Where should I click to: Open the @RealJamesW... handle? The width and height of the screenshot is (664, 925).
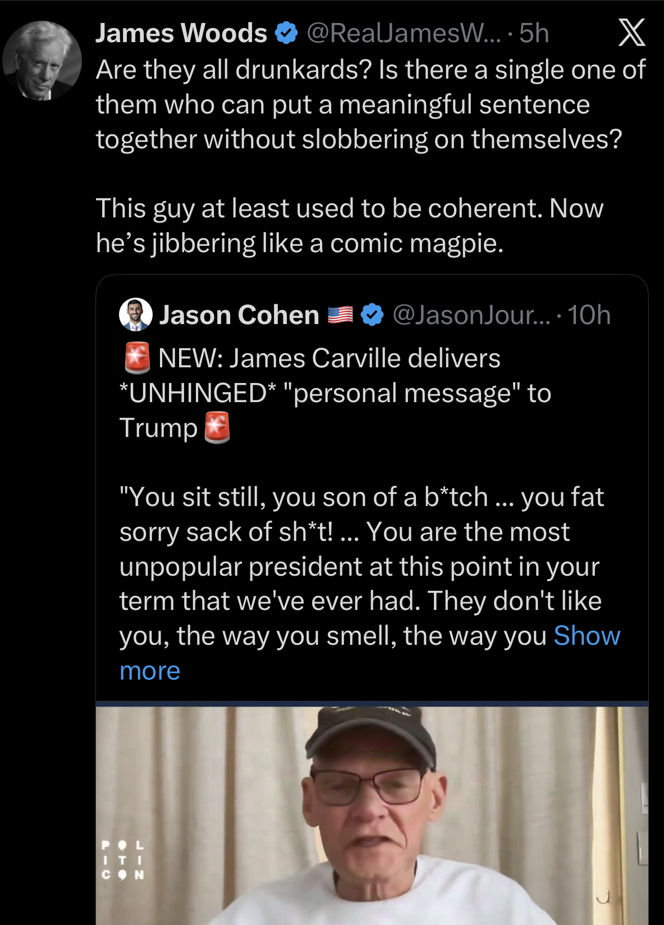pyautogui.click(x=403, y=33)
